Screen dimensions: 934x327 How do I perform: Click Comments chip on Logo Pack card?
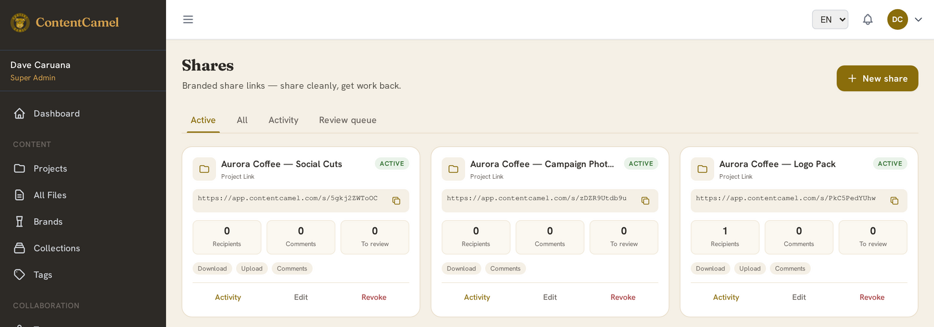click(x=790, y=268)
